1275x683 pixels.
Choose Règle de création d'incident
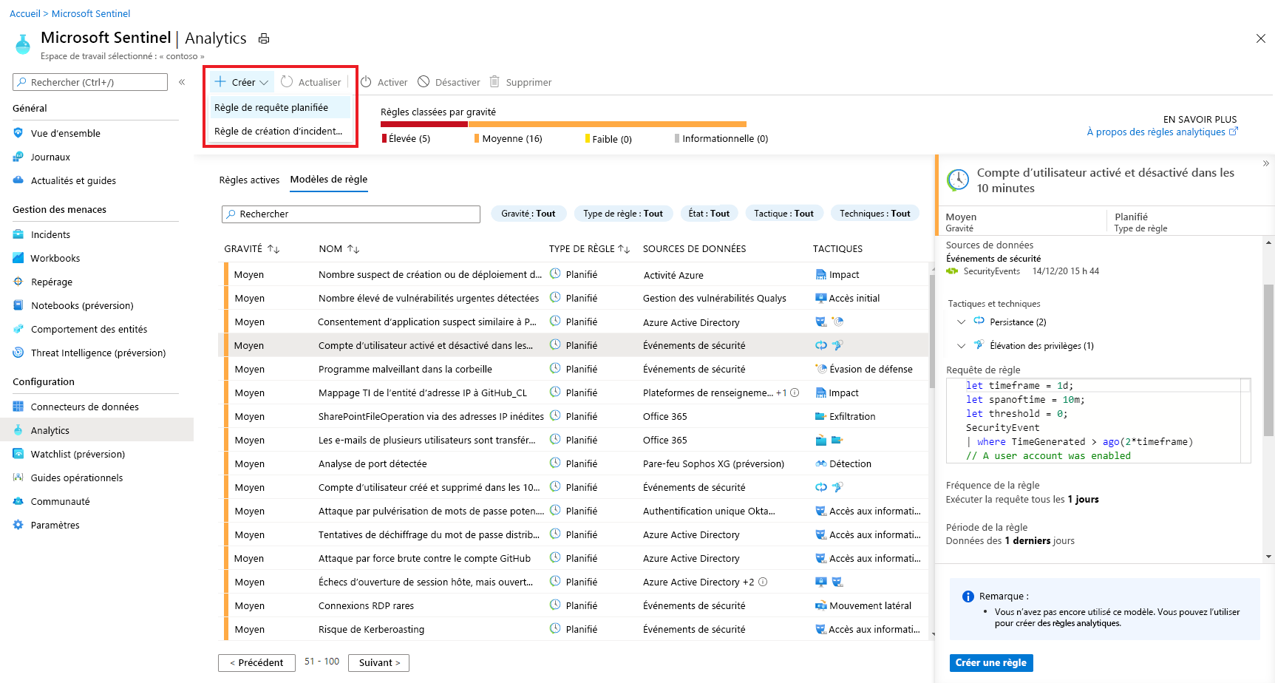pyautogui.click(x=280, y=131)
